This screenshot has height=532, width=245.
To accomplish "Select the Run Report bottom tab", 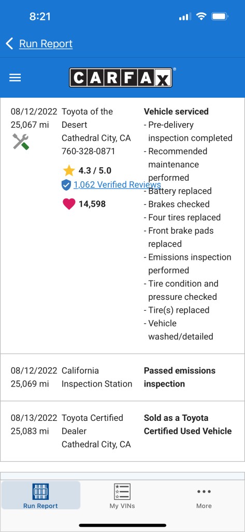I will (40, 496).
